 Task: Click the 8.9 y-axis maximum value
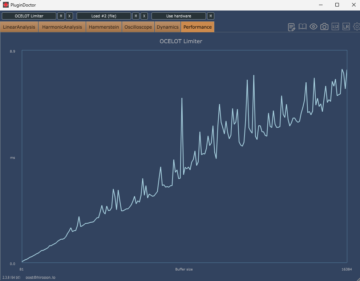pos(12,51)
